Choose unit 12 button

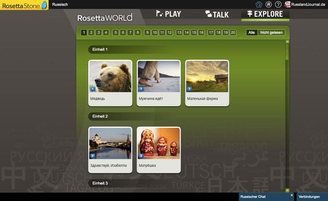click(169, 33)
